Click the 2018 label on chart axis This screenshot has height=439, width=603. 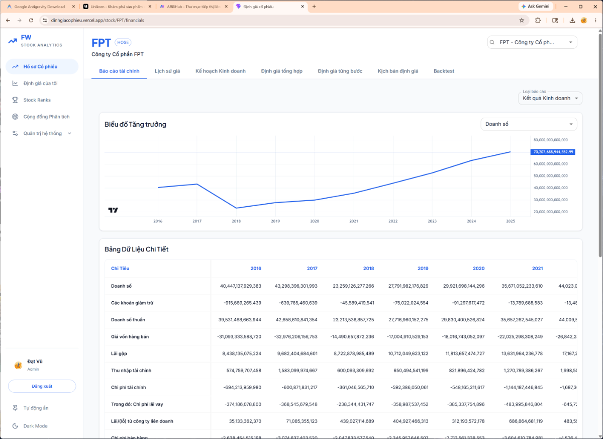tap(236, 221)
